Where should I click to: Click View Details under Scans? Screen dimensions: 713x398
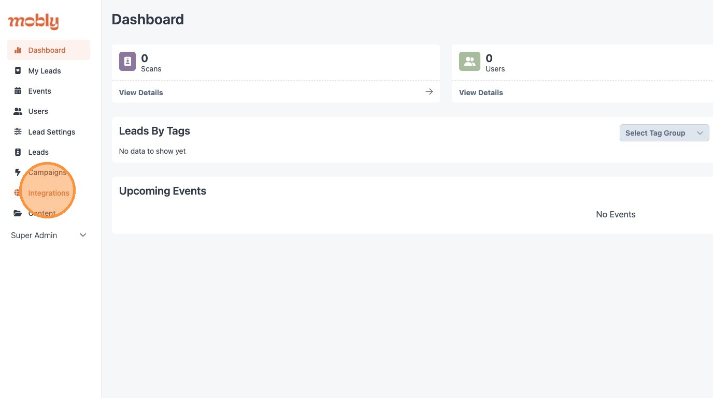click(141, 93)
